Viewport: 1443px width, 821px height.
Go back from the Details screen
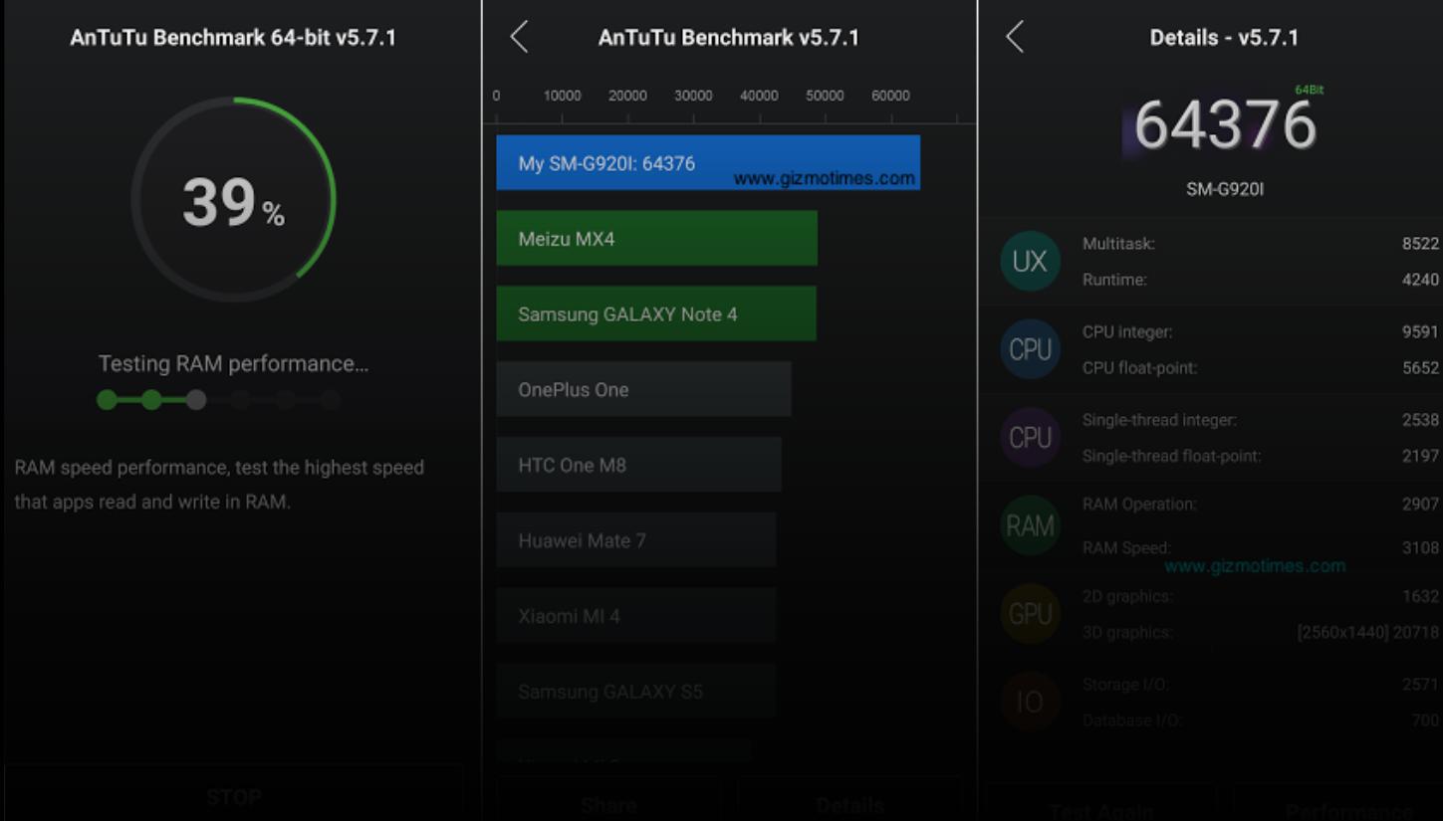pos(1015,38)
